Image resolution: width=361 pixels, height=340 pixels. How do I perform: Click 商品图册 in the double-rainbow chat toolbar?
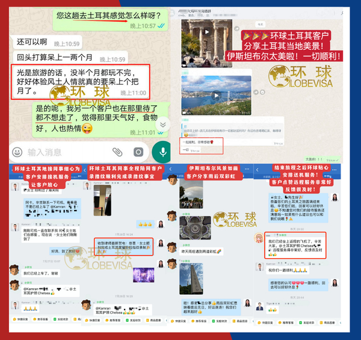click(x=239, y=321)
